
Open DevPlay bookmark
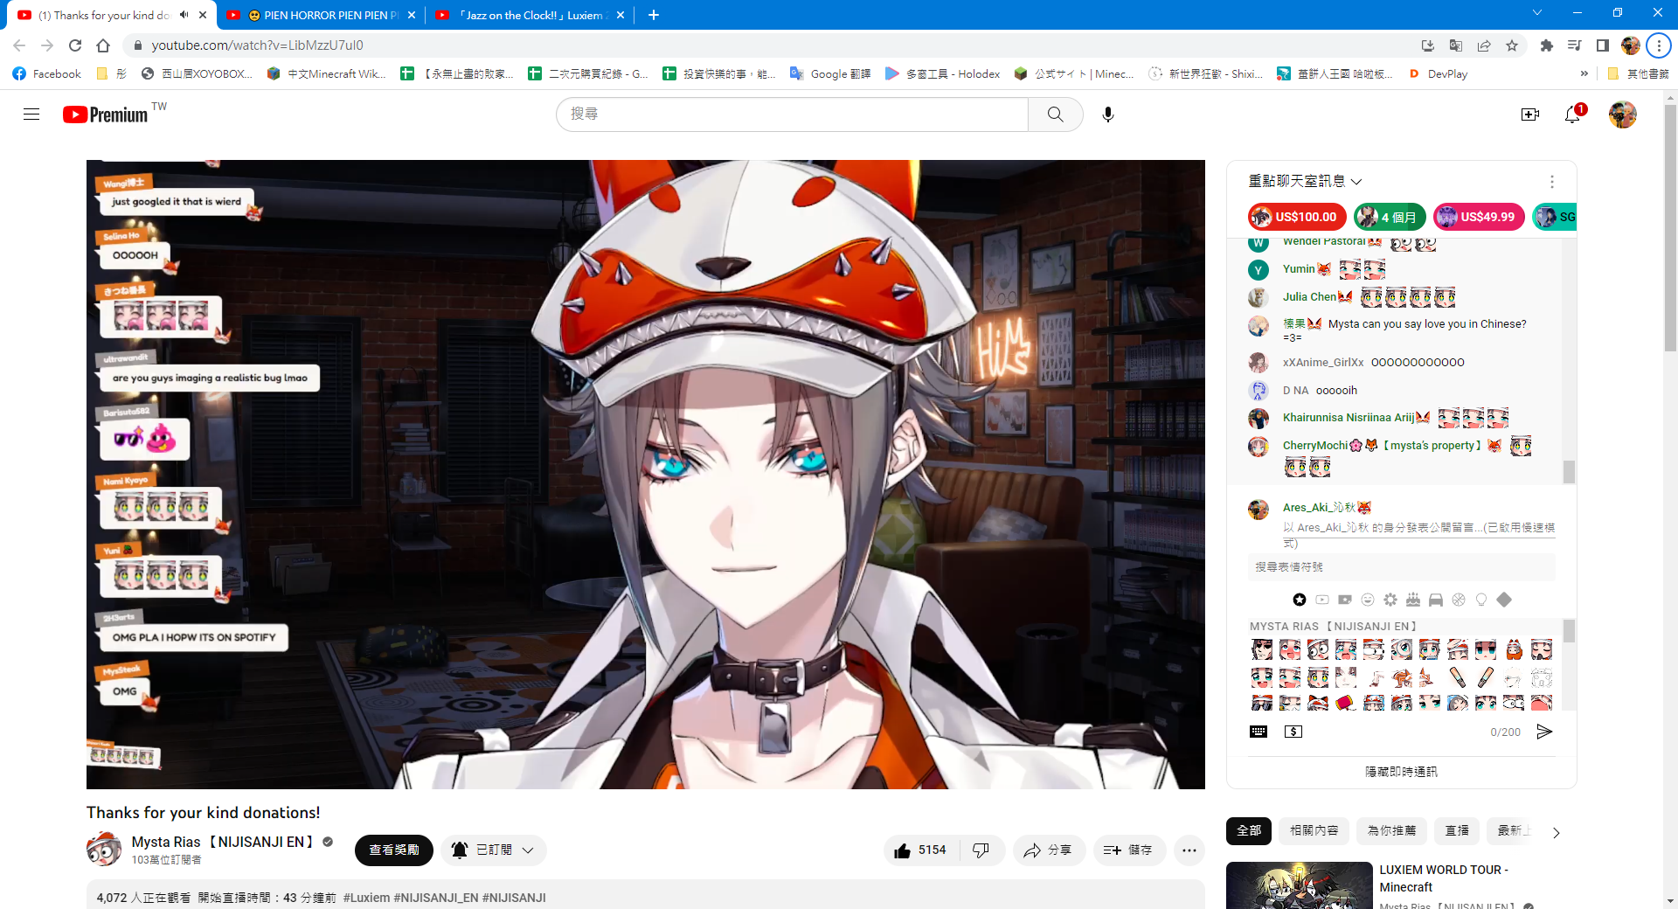pyautogui.click(x=1438, y=74)
